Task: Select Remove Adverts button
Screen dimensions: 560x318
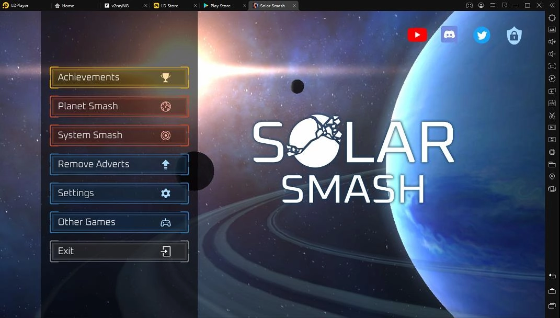Action: point(119,164)
